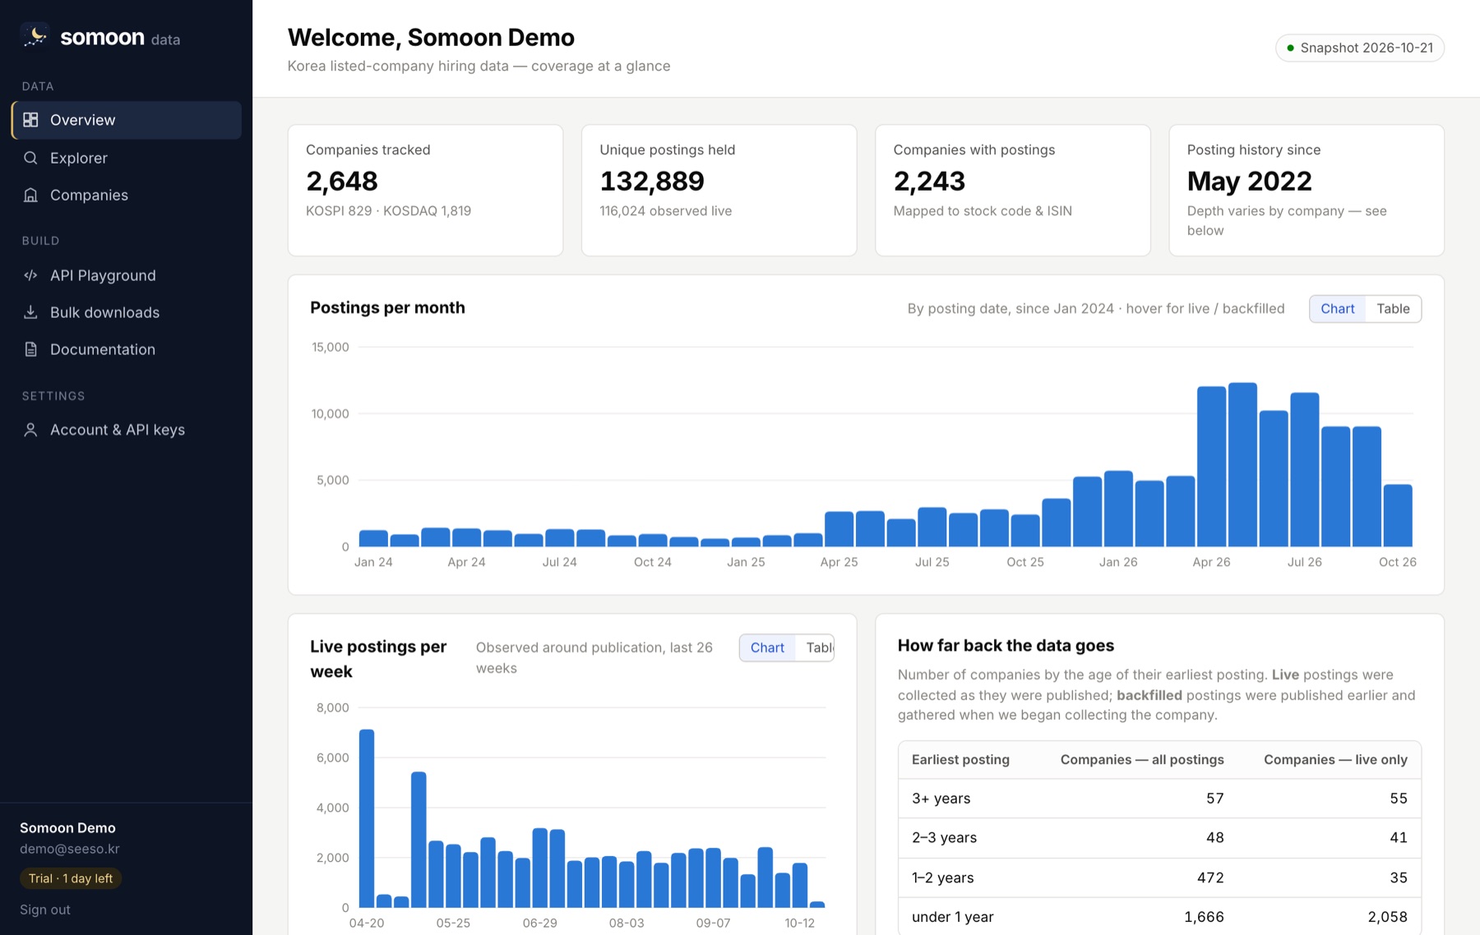Click the Account person icon
1480x935 pixels.
[x=30, y=430]
